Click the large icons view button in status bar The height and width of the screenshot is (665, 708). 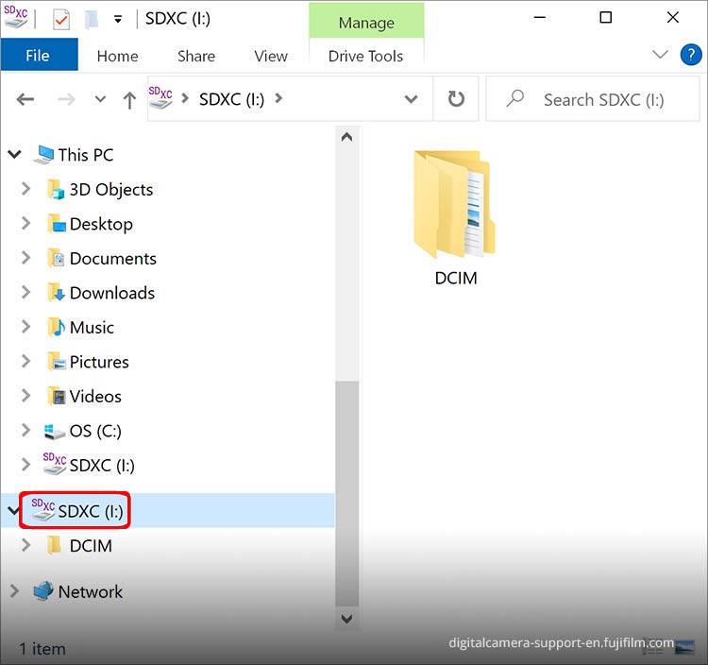(684, 647)
